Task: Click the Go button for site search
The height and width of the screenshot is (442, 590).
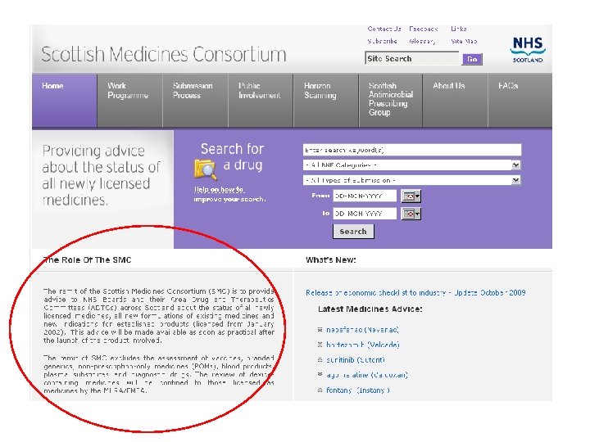Action: 472,59
